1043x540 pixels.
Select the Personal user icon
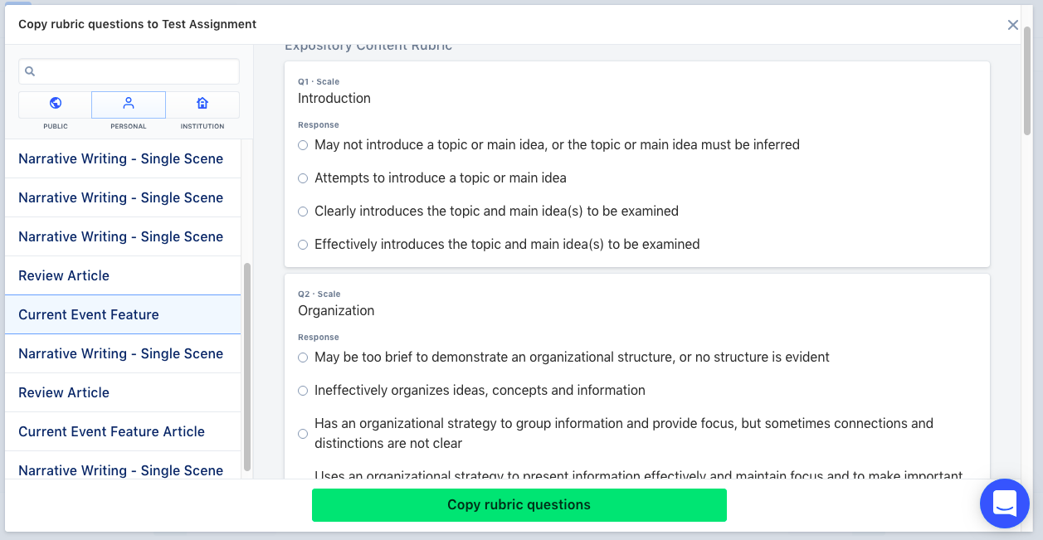[x=129, y=103]
